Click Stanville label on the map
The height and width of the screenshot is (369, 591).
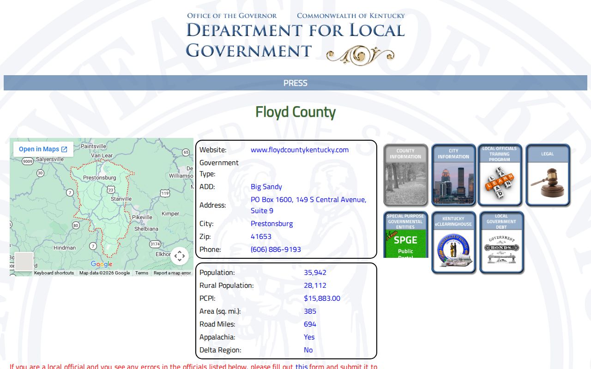[121, 199]
